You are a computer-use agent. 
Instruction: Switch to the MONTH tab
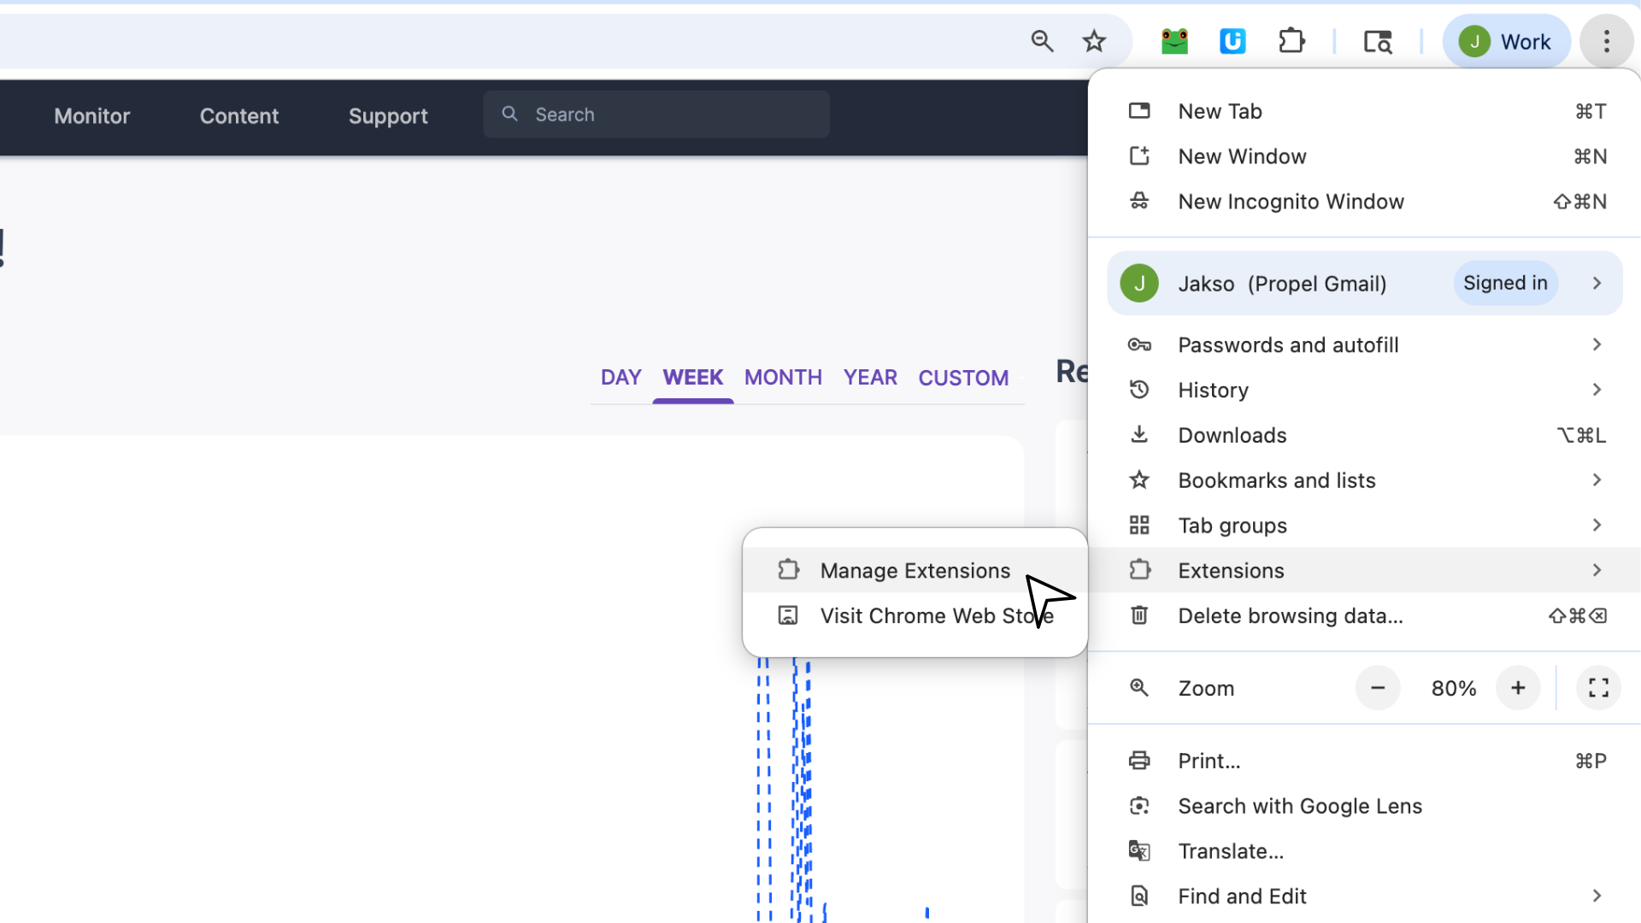click(x=783, y=378)
